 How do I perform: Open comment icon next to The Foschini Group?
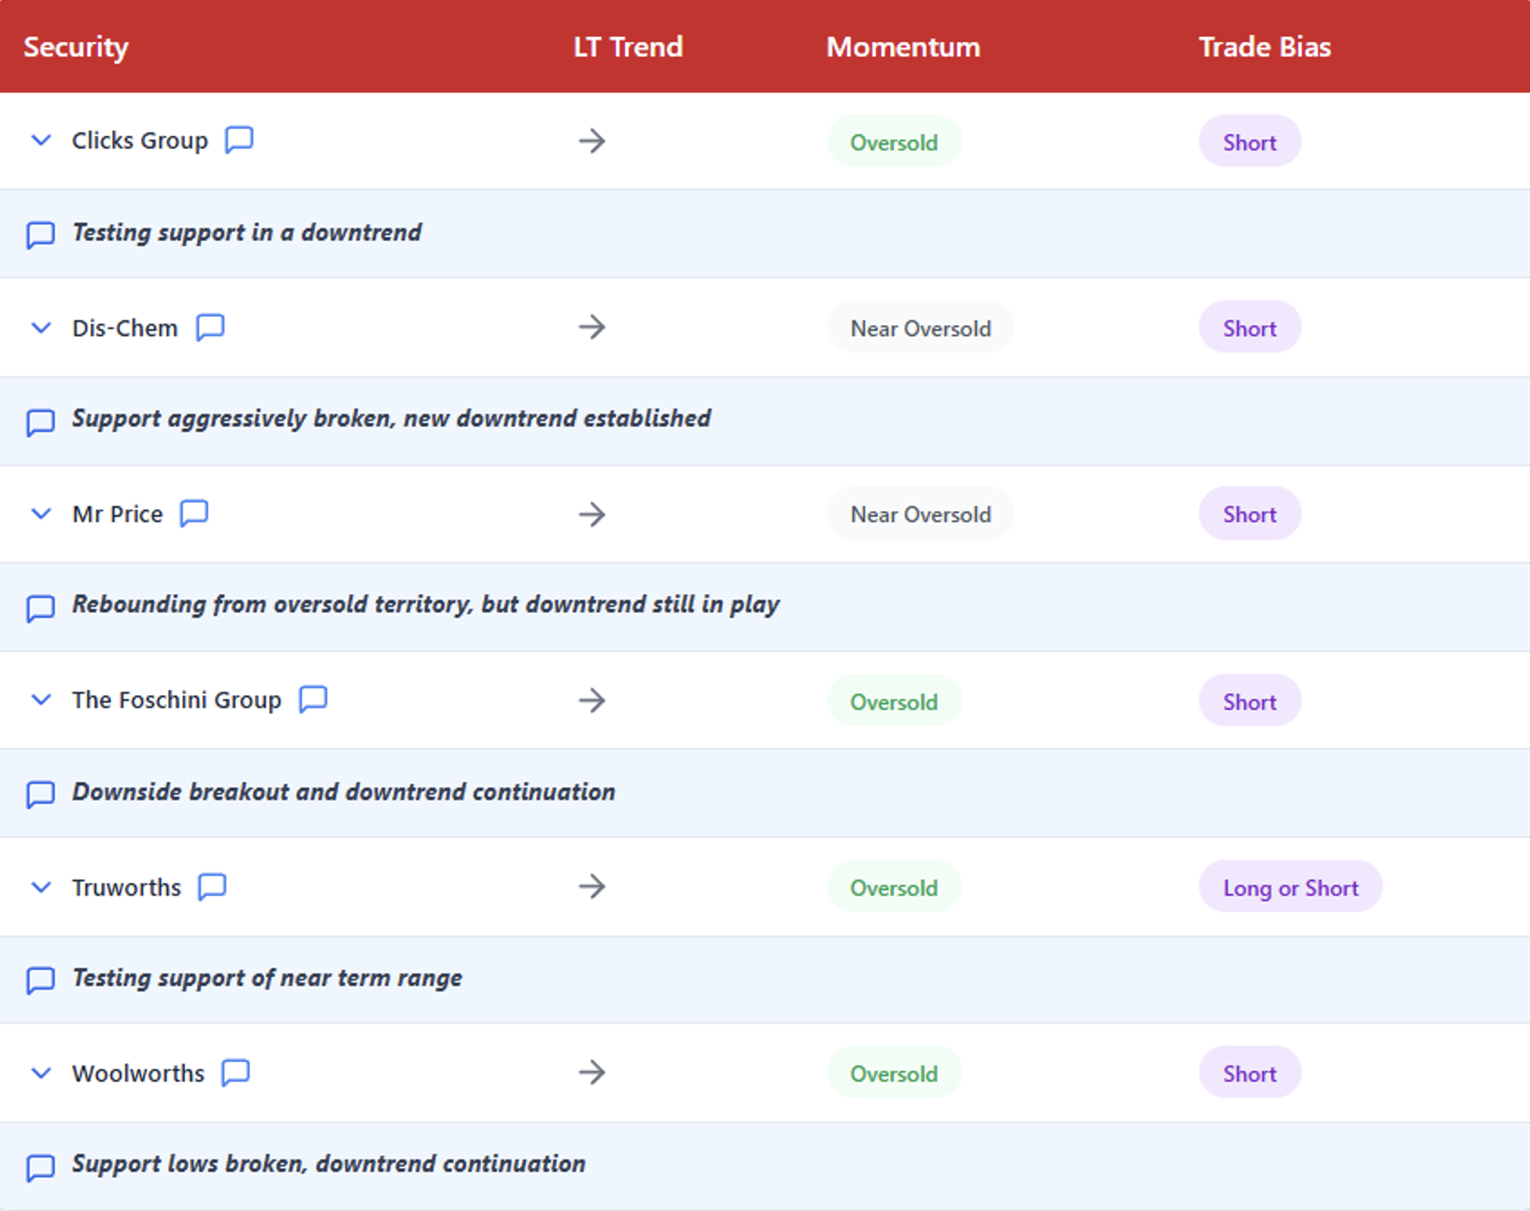tap(313, 699)
